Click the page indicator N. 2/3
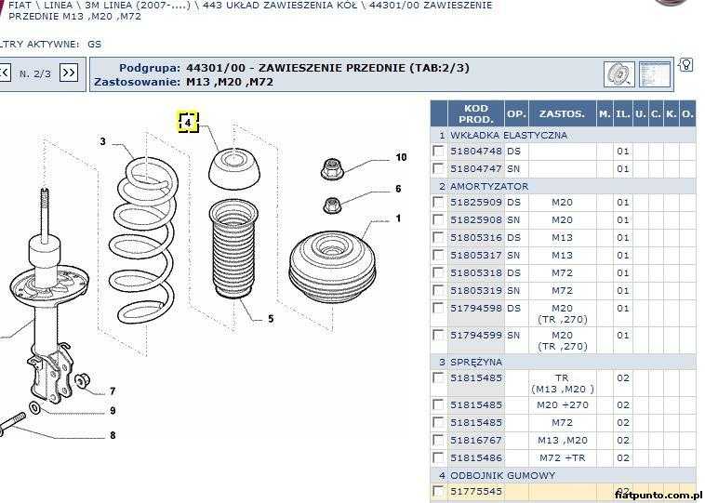The image size is (705, 503). point(35,73)
